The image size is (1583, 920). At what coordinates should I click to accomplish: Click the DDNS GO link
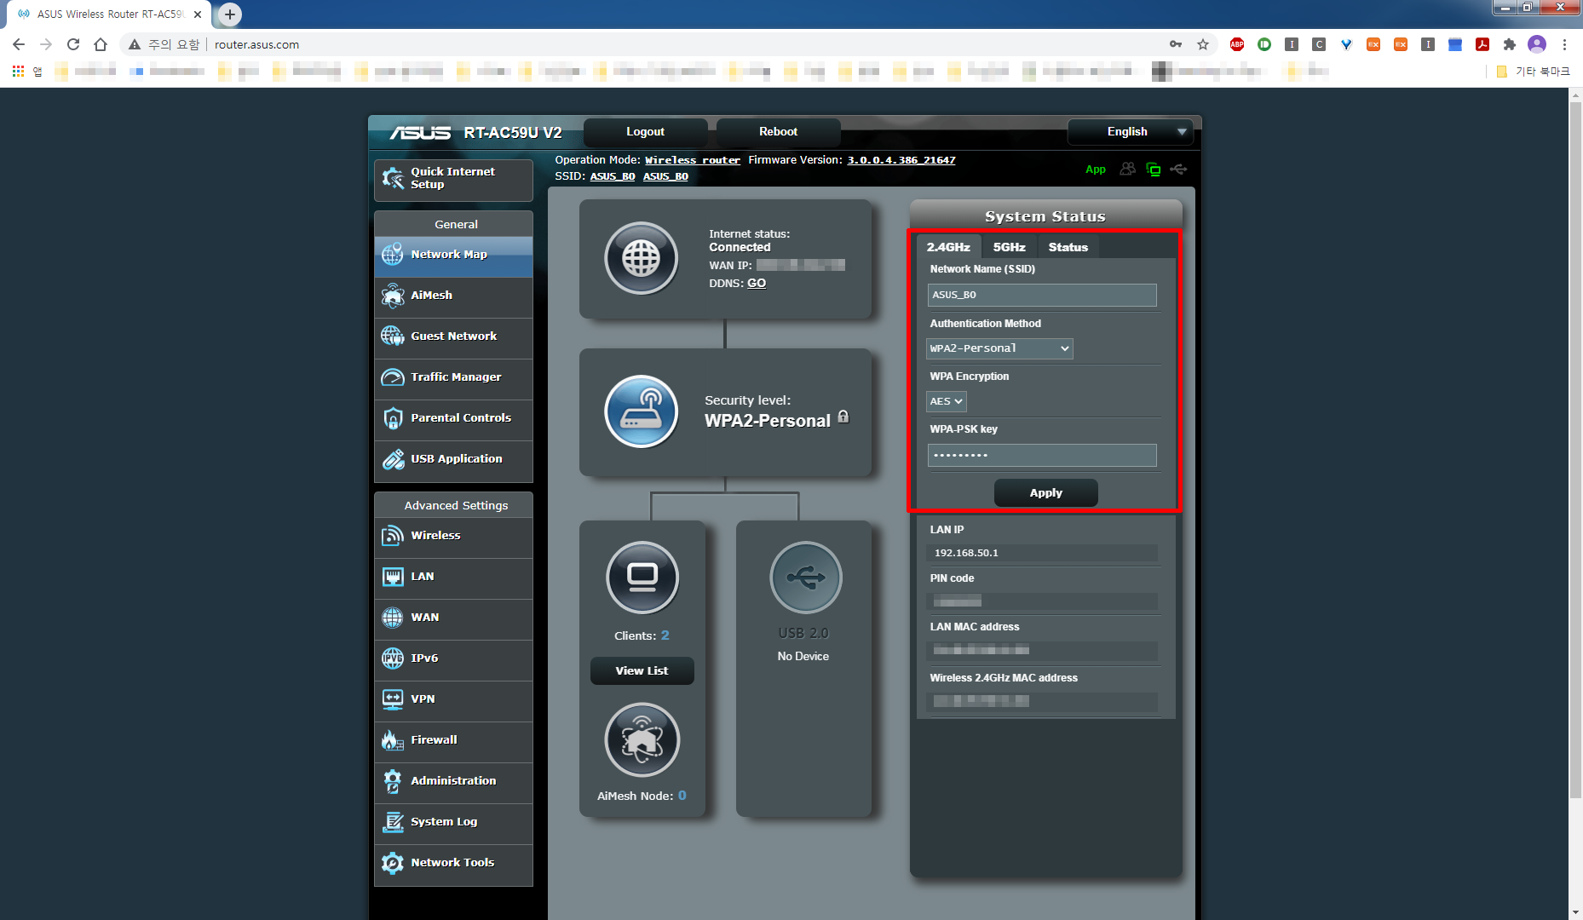(x=757, y=283)
